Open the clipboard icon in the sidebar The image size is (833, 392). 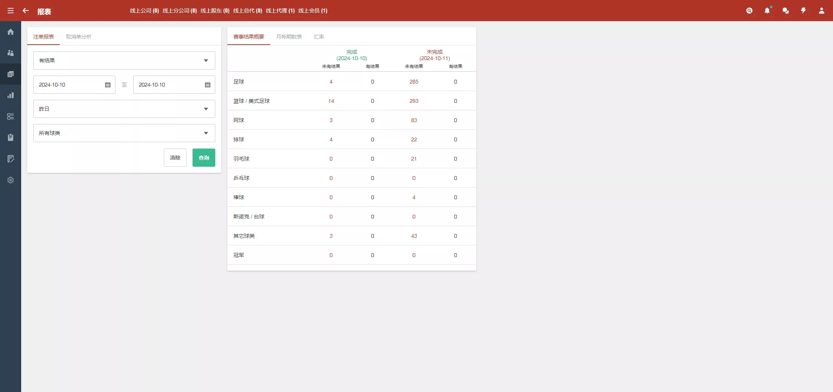coord(10,137)
